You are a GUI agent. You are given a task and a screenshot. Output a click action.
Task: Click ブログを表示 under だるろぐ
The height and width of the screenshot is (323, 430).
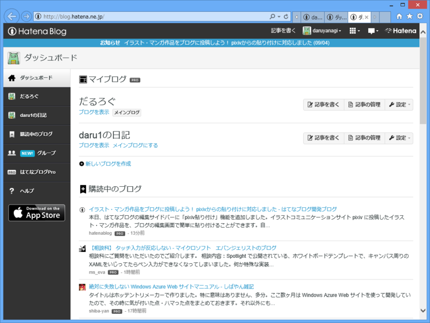(x=94, y=112)
